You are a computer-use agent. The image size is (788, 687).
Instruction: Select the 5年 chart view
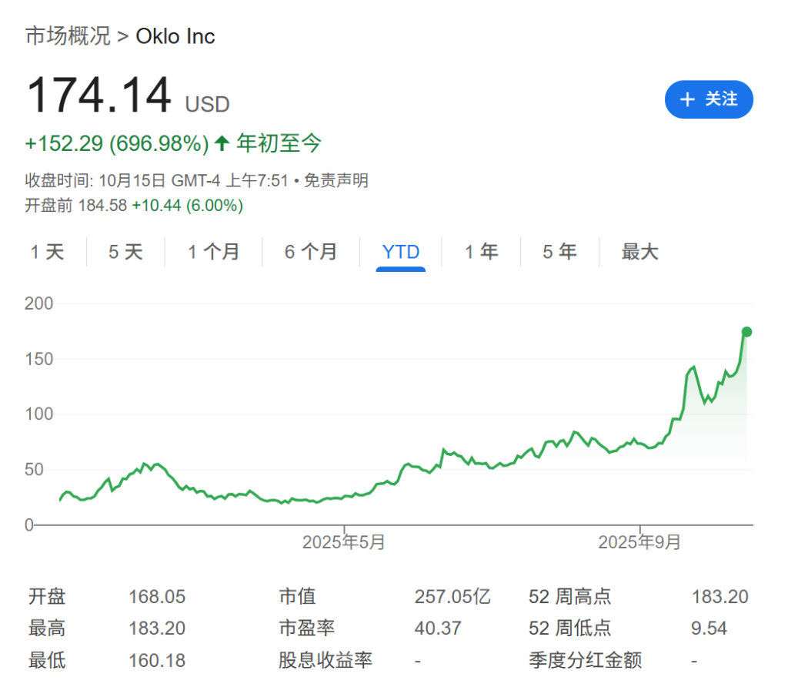point(559,252)
